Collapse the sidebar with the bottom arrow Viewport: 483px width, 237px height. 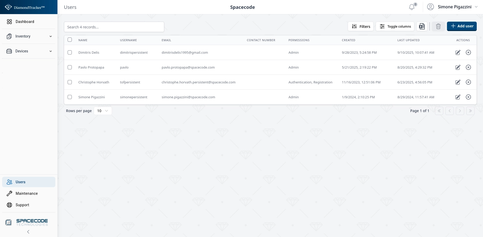coord(28,232)
